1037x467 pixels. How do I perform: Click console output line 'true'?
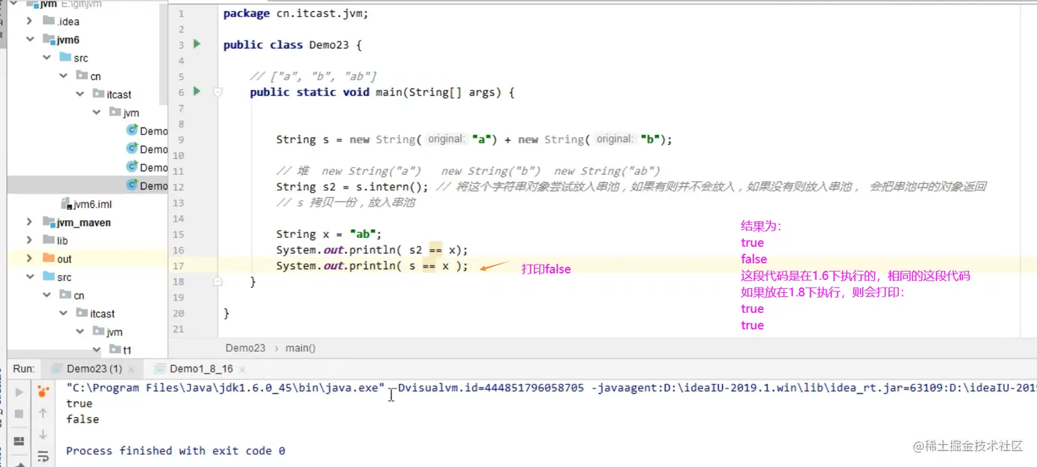(x=79, y=403)
